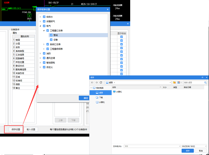
Task: Collapse the 电气 tree node
Action: point(40,26)
